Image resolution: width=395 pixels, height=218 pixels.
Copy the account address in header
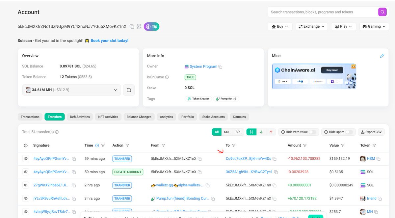pyautogui.click(x=132, y=27)
